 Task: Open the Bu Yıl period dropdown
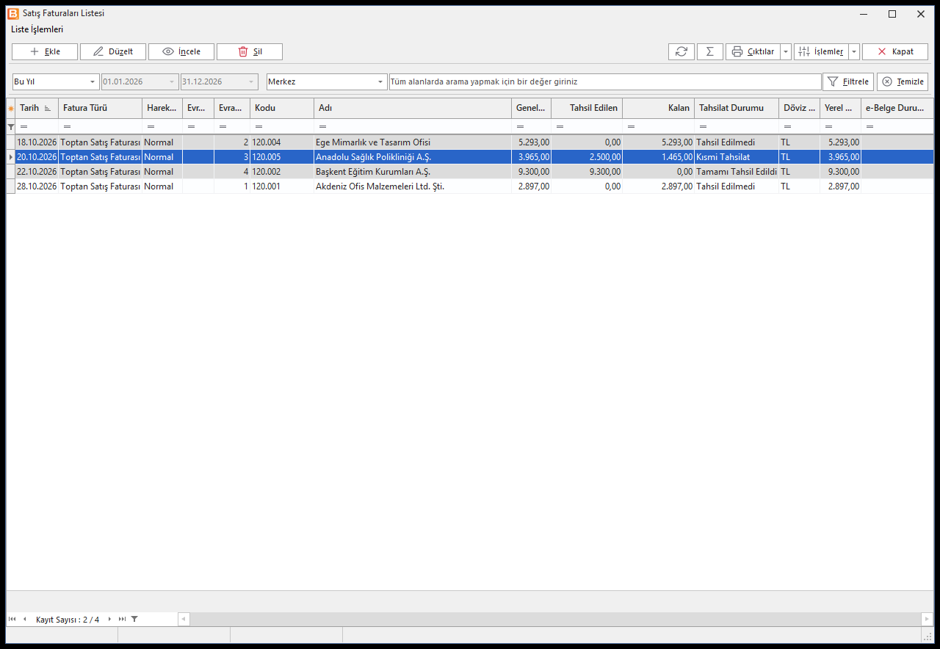(x=56, y=81)
